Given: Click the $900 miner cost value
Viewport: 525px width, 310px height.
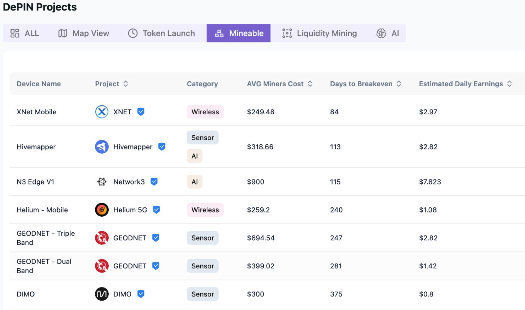Looking at the screenshot, I should [x=256, y=182].
